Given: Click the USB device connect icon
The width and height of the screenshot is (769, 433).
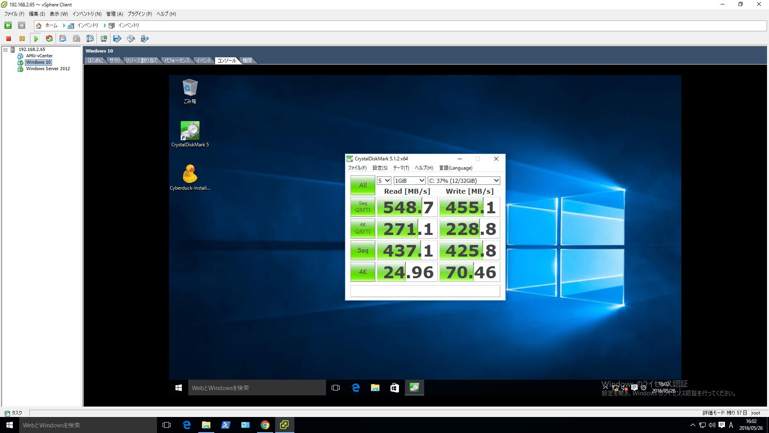Looking at the screenshot, I should pos(145,38).
